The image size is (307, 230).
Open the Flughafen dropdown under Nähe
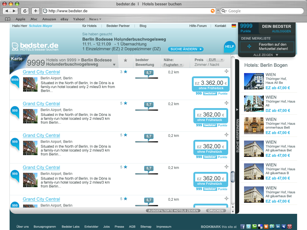coord(173,64)
